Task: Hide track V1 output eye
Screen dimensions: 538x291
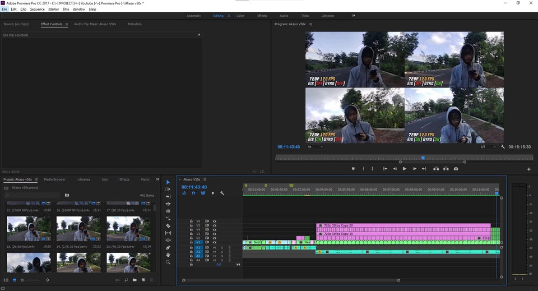Action: pyautogui.click(x=215, y=242)
